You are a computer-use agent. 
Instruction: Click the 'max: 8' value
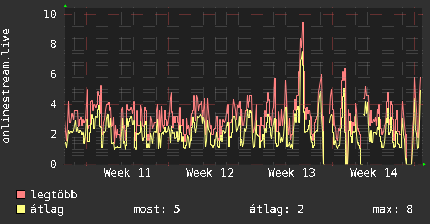coord(392,209)
